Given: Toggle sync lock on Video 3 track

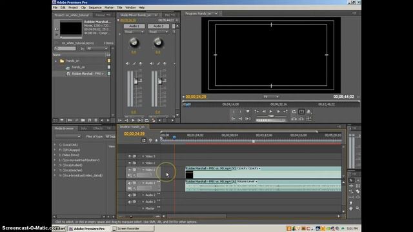Looking at the screenshot, I should 134,156.
